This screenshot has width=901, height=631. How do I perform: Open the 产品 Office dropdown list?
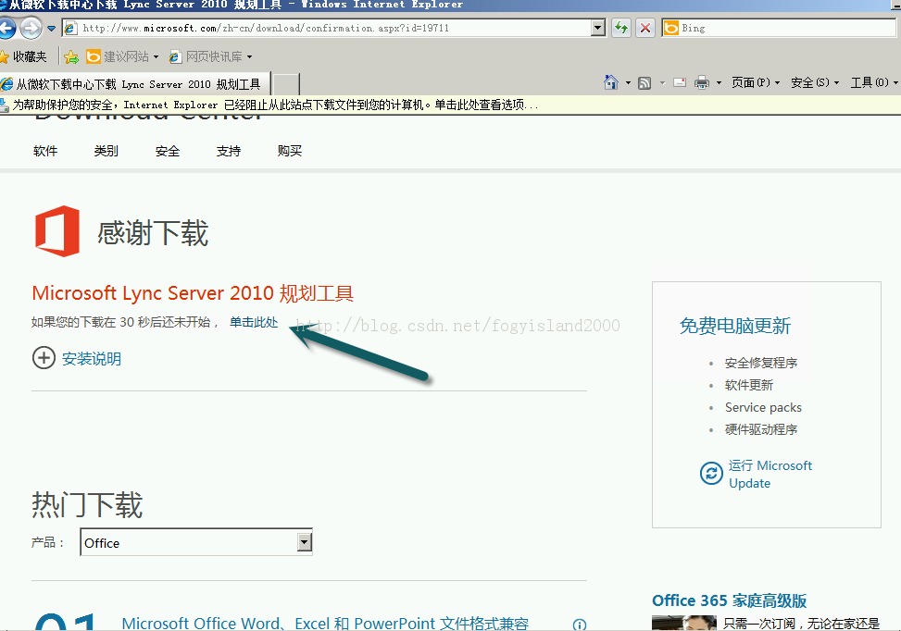(196, 542)
